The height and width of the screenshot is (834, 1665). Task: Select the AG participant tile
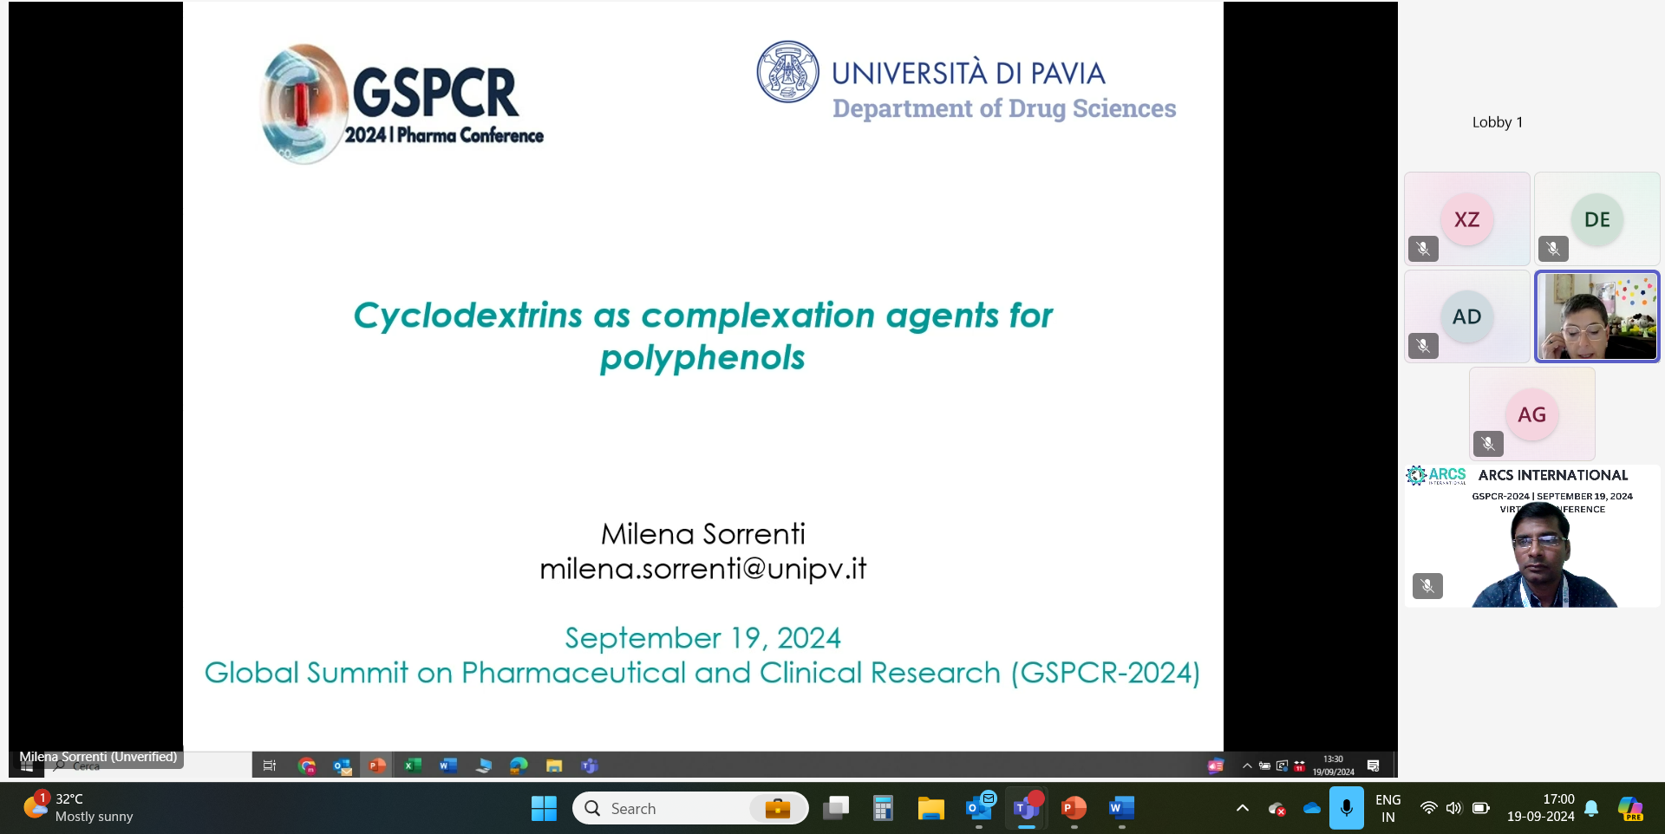[1532, 414]
